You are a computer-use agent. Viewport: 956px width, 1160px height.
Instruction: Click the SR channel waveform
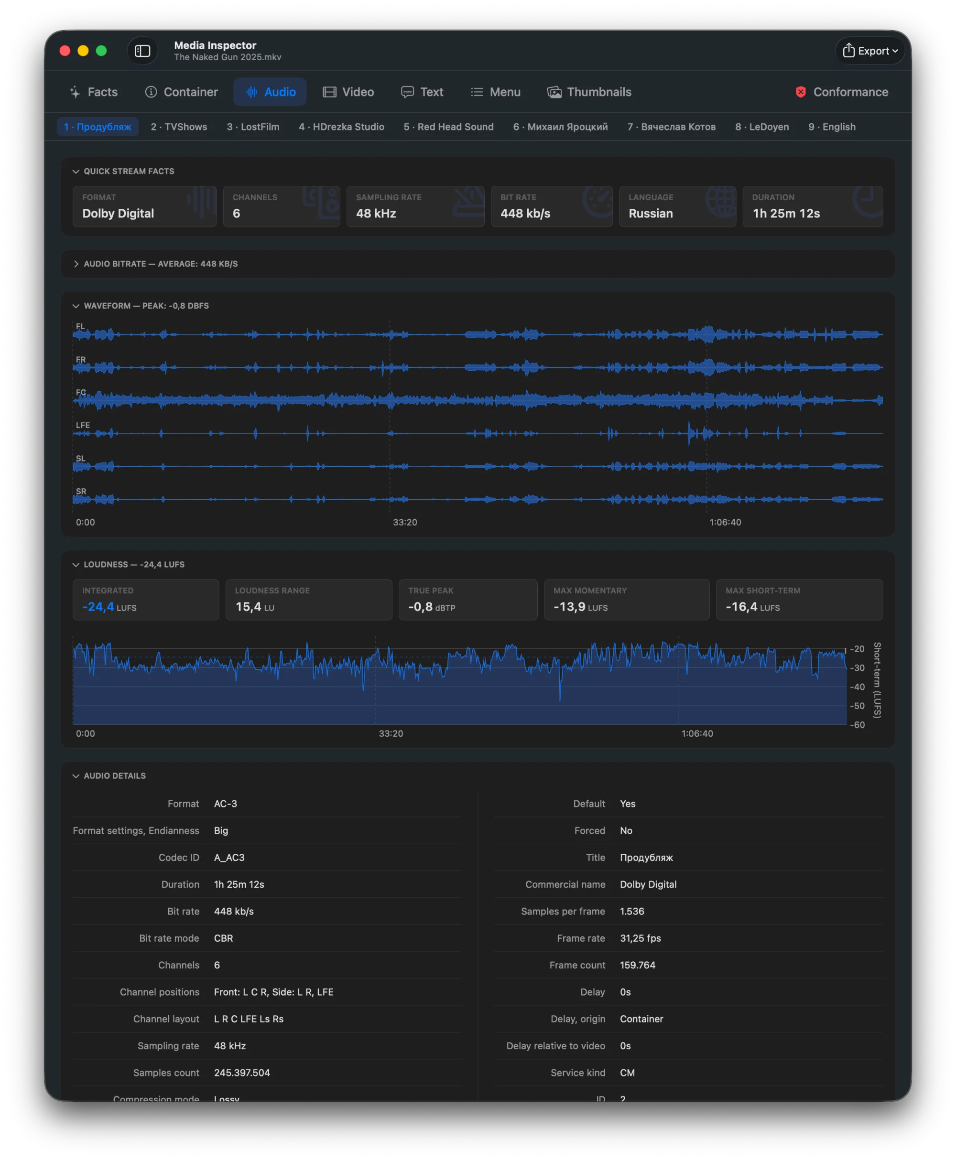coord(478,499)
